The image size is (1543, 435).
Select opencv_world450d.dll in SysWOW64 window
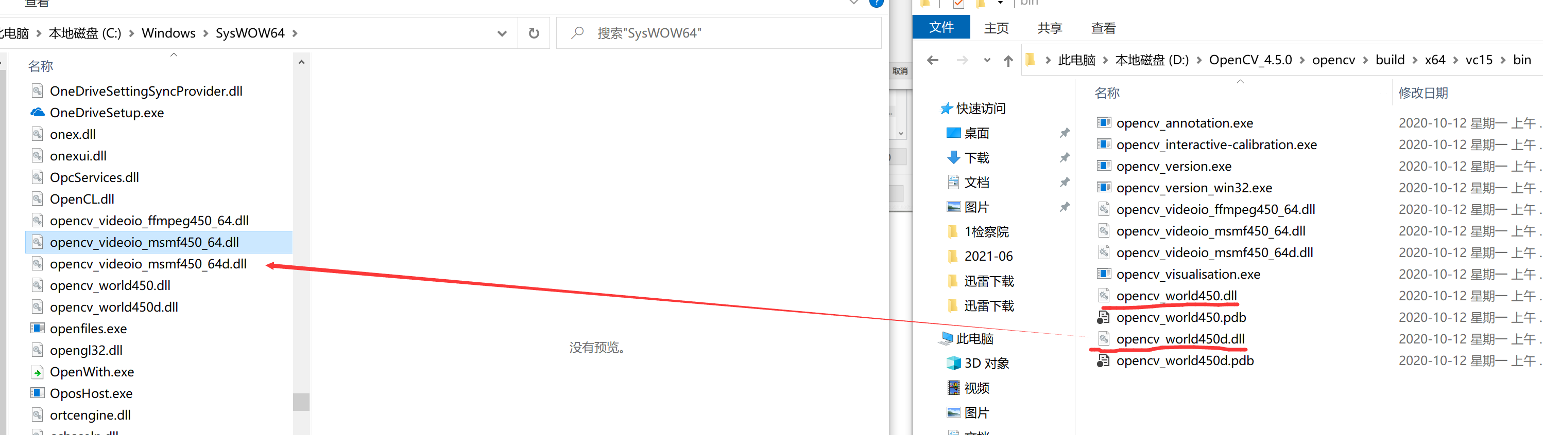point(114,307)
